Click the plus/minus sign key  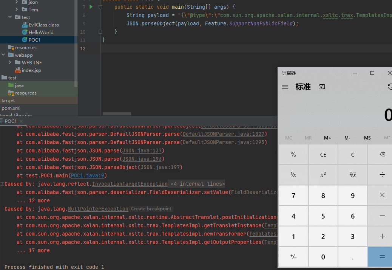(293, 257)
